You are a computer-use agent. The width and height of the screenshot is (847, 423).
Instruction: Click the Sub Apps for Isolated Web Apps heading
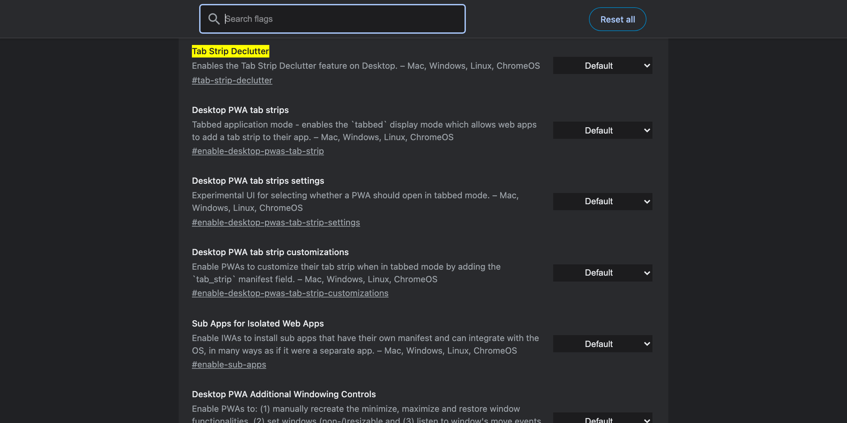point(258,324)
